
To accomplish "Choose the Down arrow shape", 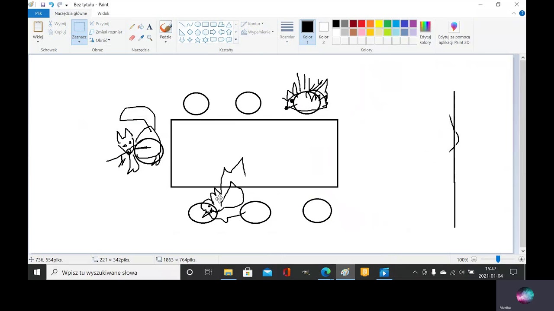I will click(x=182, y=40).
